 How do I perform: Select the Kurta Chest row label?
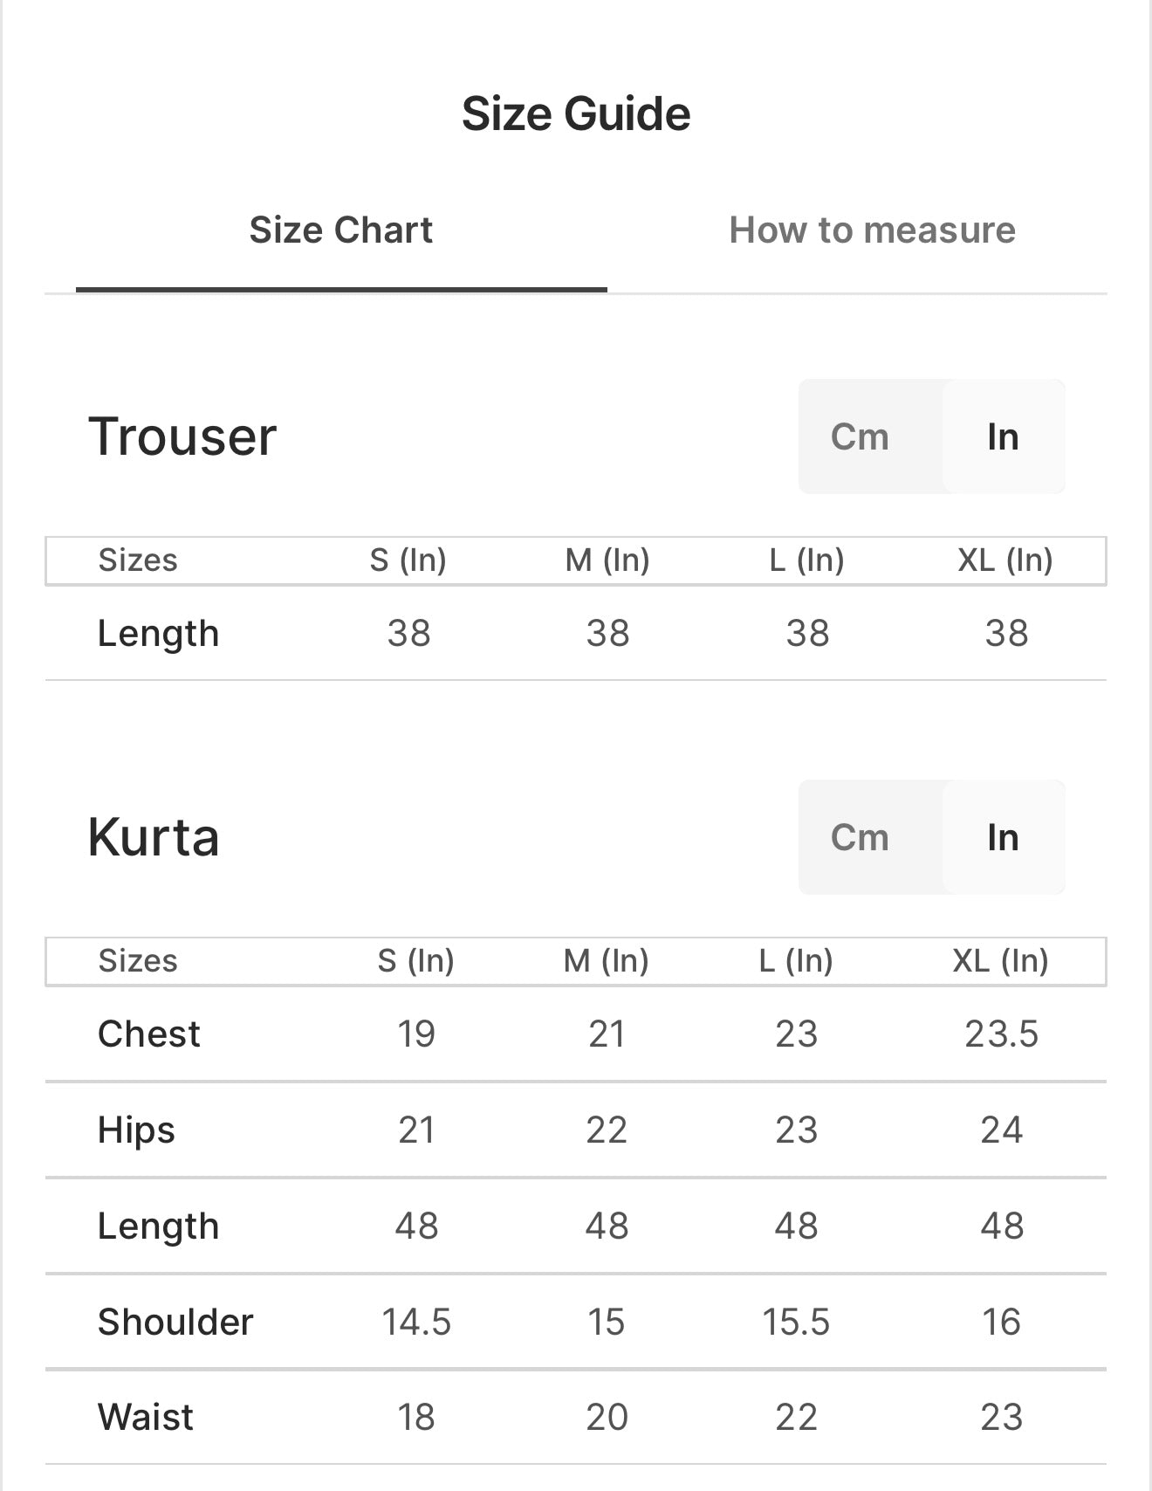148,1034
